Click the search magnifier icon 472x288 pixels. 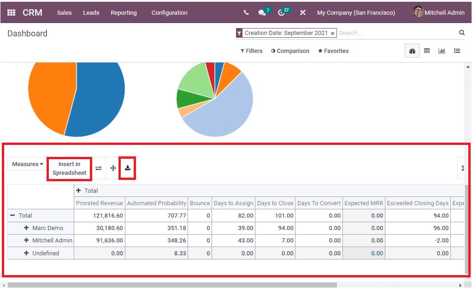461,33
